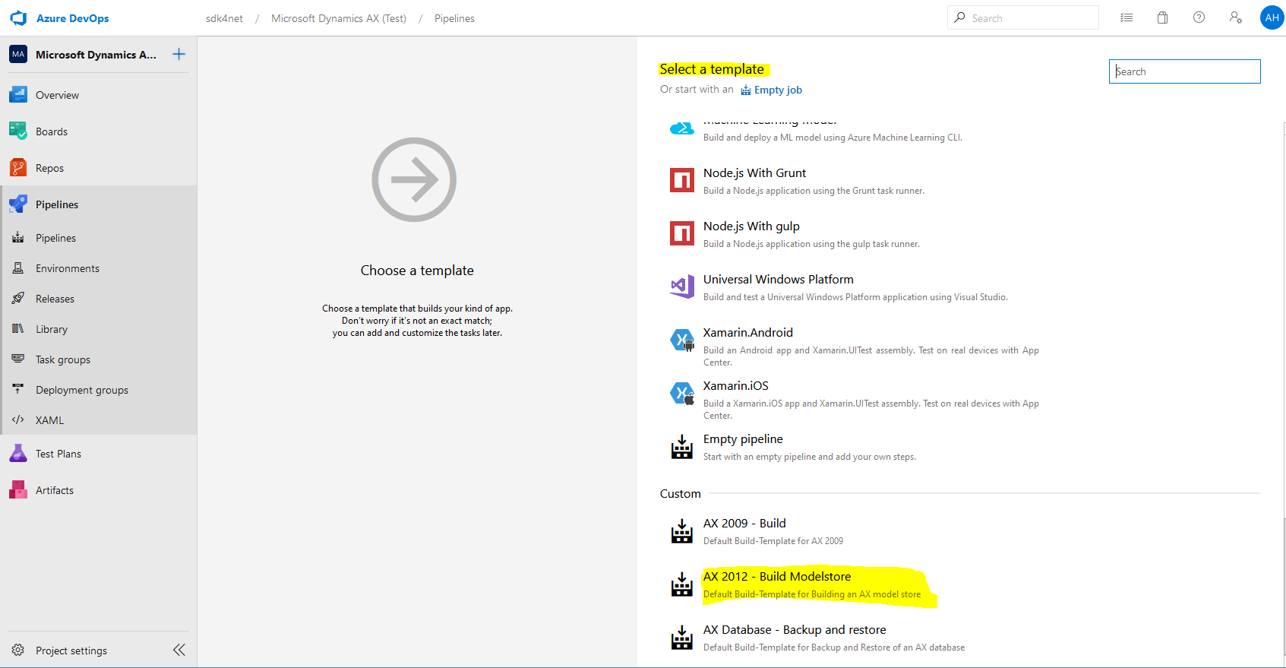Click the Pipelines sub-item factory icon
Viewport: 1286px width, 668px height.
pyautogui.click(x=18, y=238)
